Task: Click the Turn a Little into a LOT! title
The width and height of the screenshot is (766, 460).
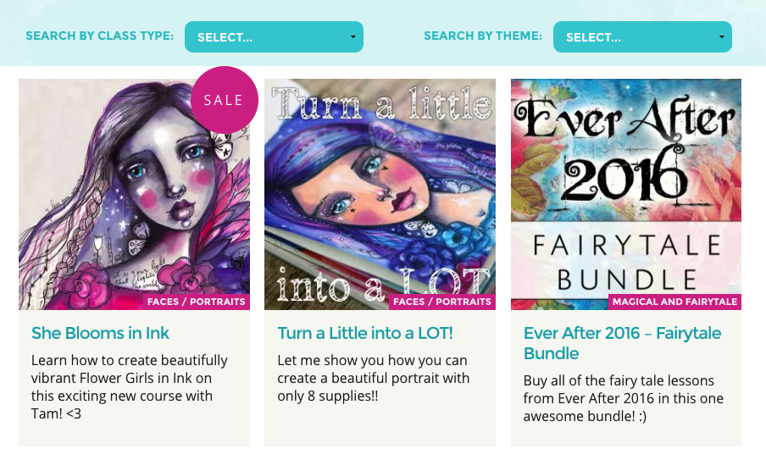Action: [365, 333]
